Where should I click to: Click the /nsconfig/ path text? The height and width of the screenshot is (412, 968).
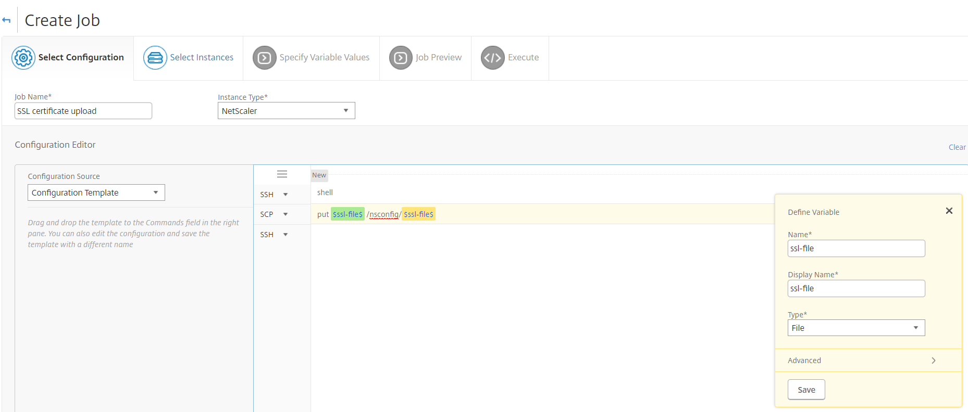(383, 214)
